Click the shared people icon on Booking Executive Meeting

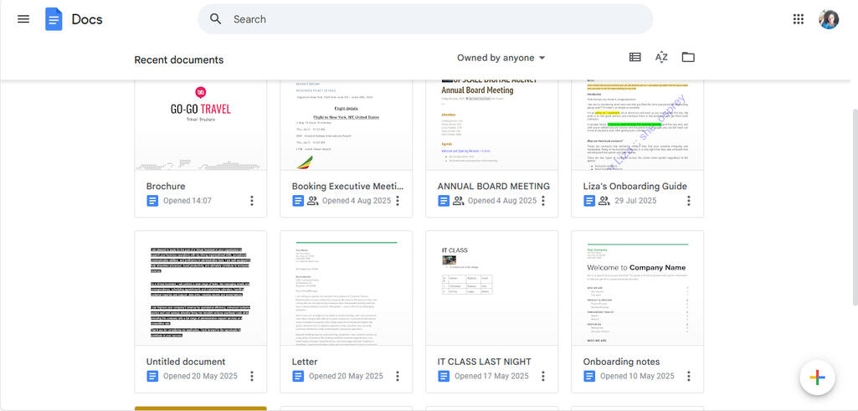[312, 201]
